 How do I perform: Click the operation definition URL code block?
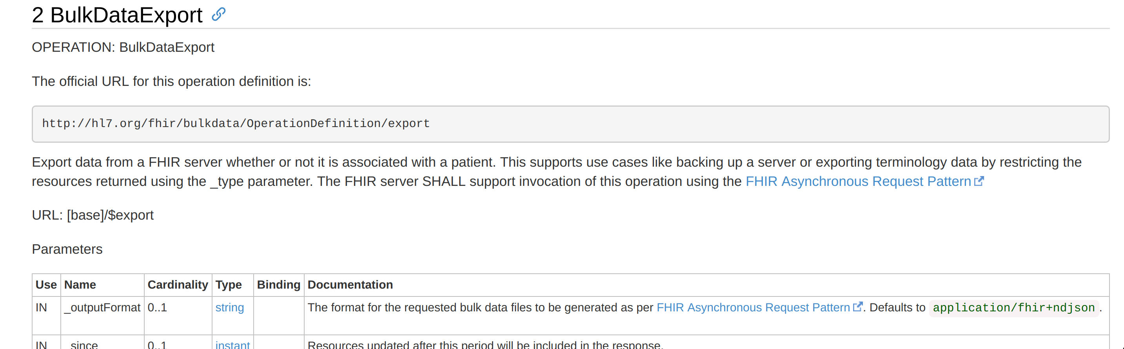(570, 124)
